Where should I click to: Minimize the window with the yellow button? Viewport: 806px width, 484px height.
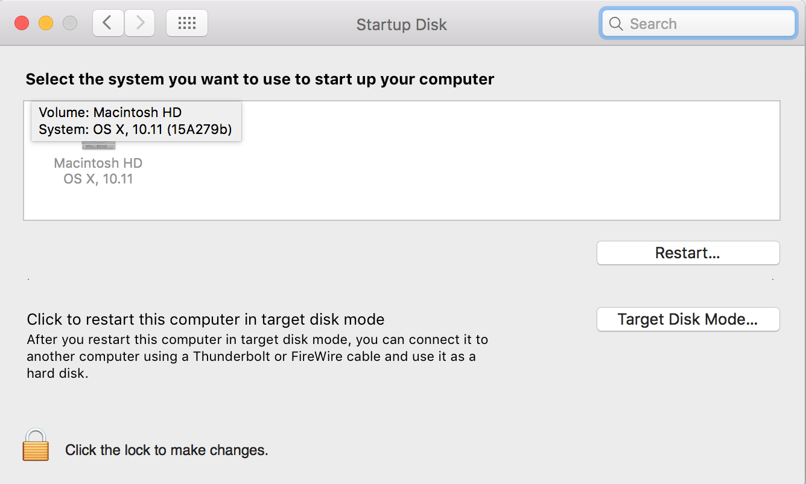tap(46, 24)
